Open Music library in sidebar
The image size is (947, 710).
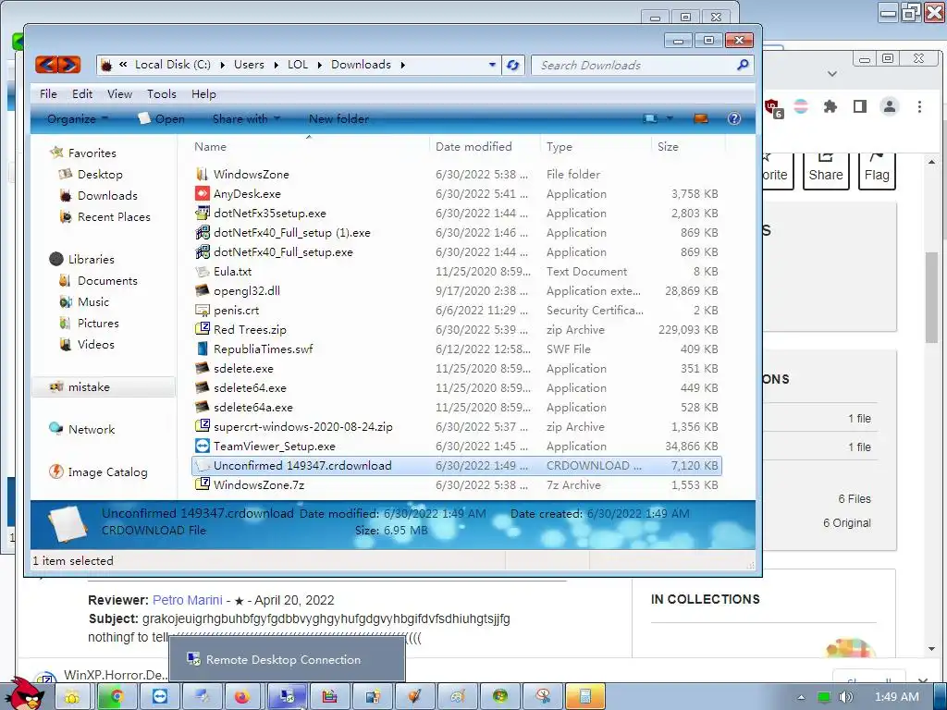[84, 302]
